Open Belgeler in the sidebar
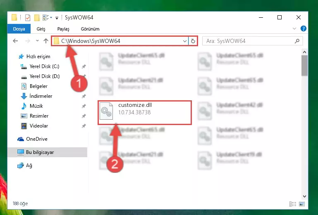This screenshot has height=215, width=318. pyautogui.click(x=38, y=86)
